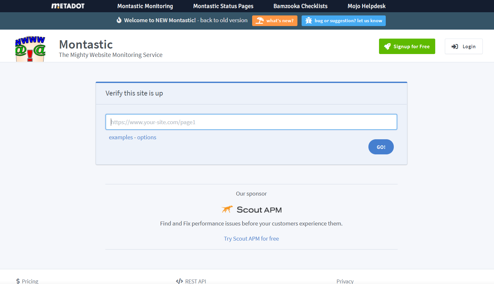This screenshot has width=494, height=284.
Task: Open Montastic Status Pages menu item
Action: 223,6
